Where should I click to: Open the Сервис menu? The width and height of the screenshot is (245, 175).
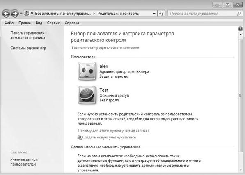pyautogui.click(x=53, y=23)
